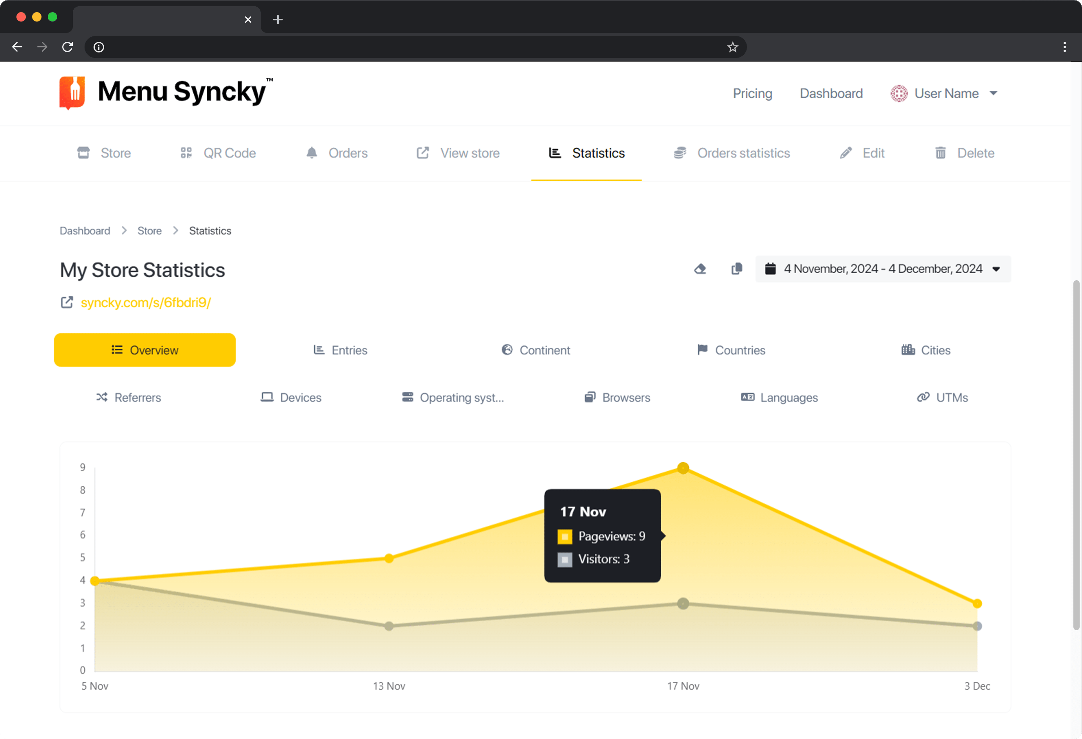Click the Dashboard link in header
The height and width of the screenshot is (739, 1082).
pos(831,94)
